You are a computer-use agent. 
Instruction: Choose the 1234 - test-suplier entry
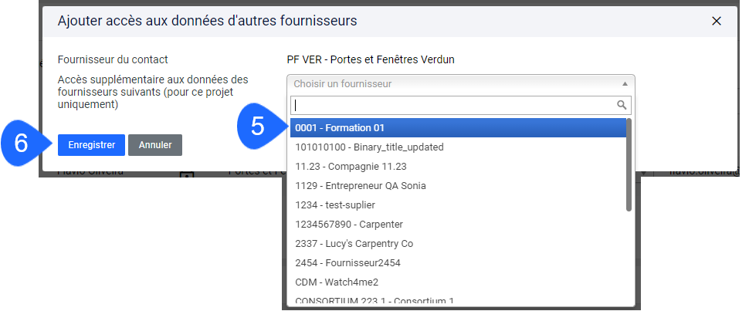coord(458,205)
